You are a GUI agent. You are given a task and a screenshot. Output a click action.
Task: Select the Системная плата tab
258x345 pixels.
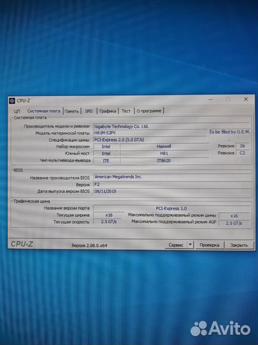tap(44, 111)
